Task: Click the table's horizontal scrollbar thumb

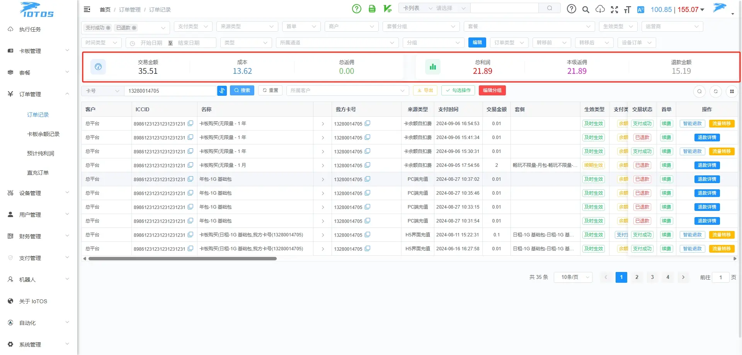Action: [x=182, y=259]
